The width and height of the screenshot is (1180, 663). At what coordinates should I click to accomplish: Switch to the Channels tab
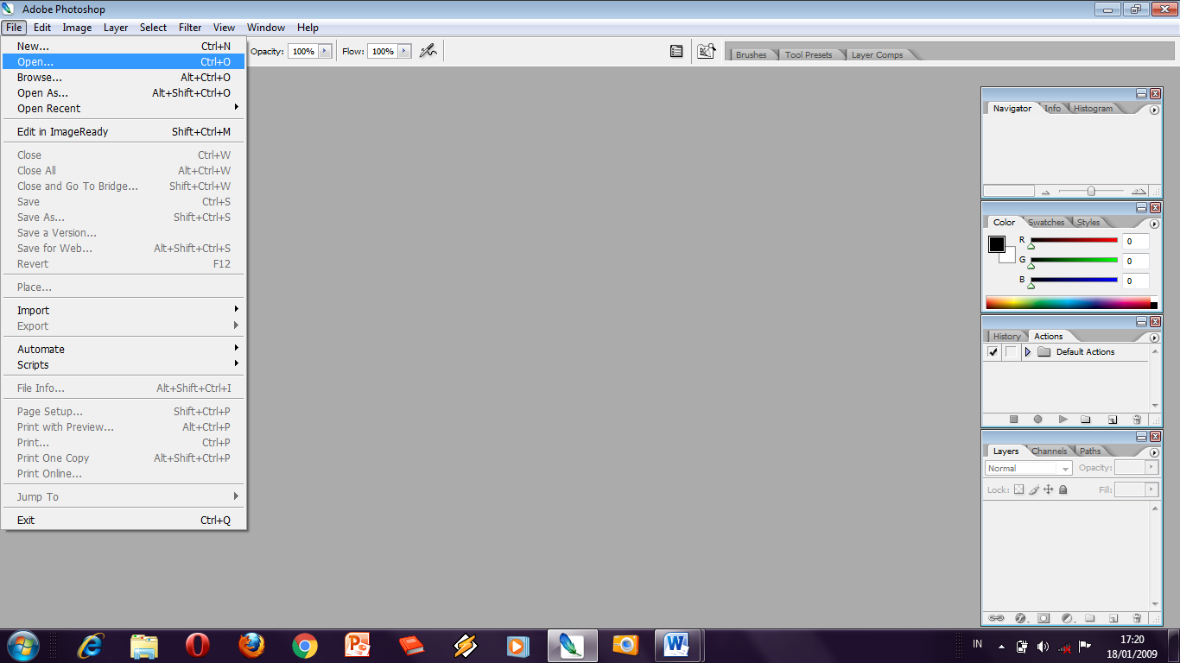tap(1049, 451)
